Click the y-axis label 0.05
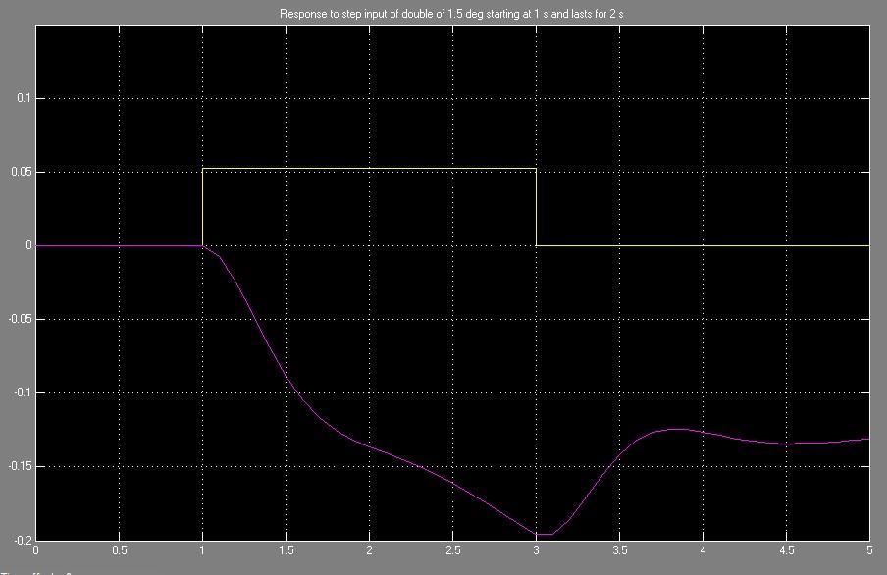This screenshot has width=887, height=575. coord(22,173)
